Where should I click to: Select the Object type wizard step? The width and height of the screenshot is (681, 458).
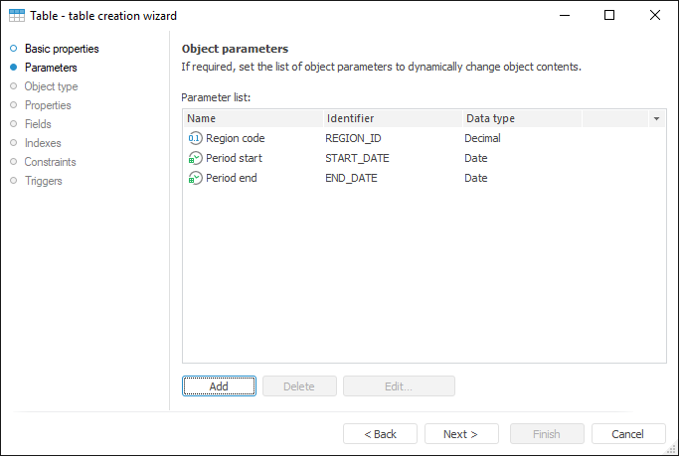(x=51, y=86)
